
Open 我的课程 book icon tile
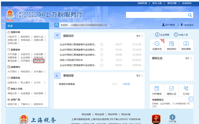(186, 45)
